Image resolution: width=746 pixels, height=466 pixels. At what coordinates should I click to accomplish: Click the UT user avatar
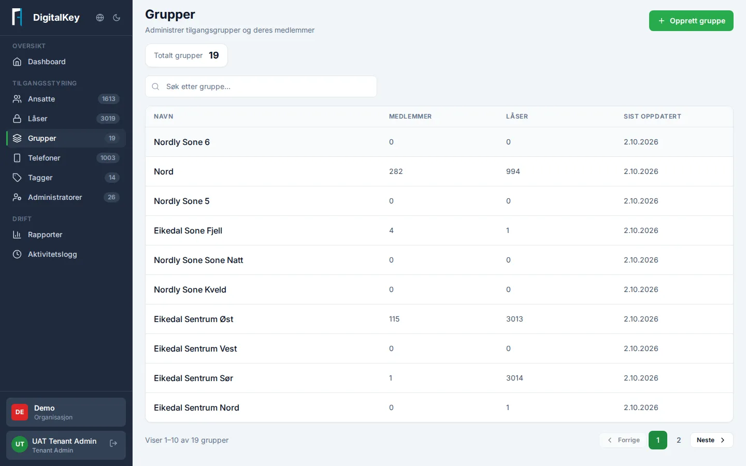[x=20, y=444]
